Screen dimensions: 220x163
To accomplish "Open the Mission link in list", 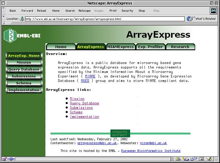I will point(77,99).
